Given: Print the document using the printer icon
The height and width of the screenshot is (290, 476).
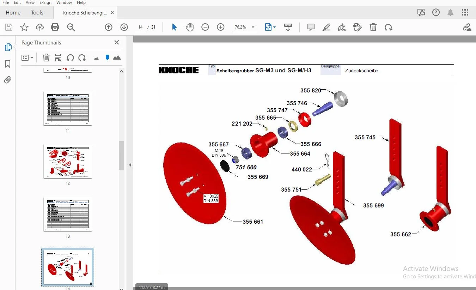Looking at the screenshot, I should 55,27.
